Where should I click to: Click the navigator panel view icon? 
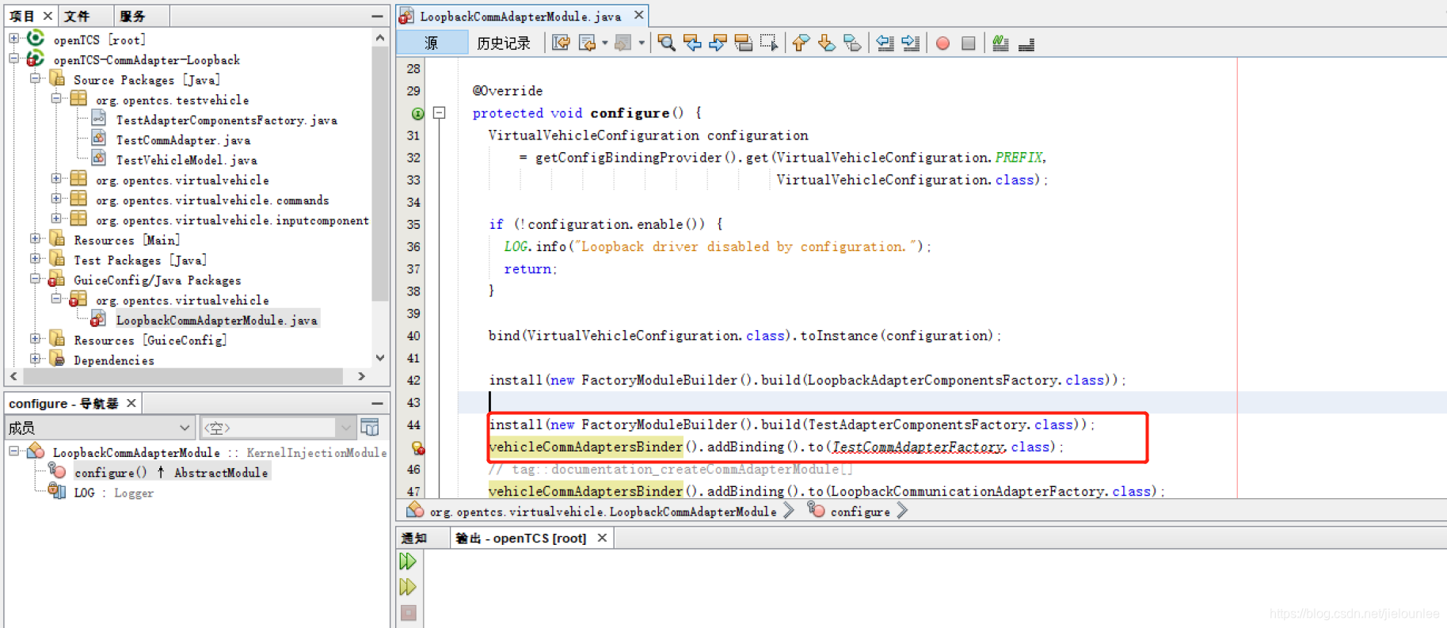click(370, 428)
